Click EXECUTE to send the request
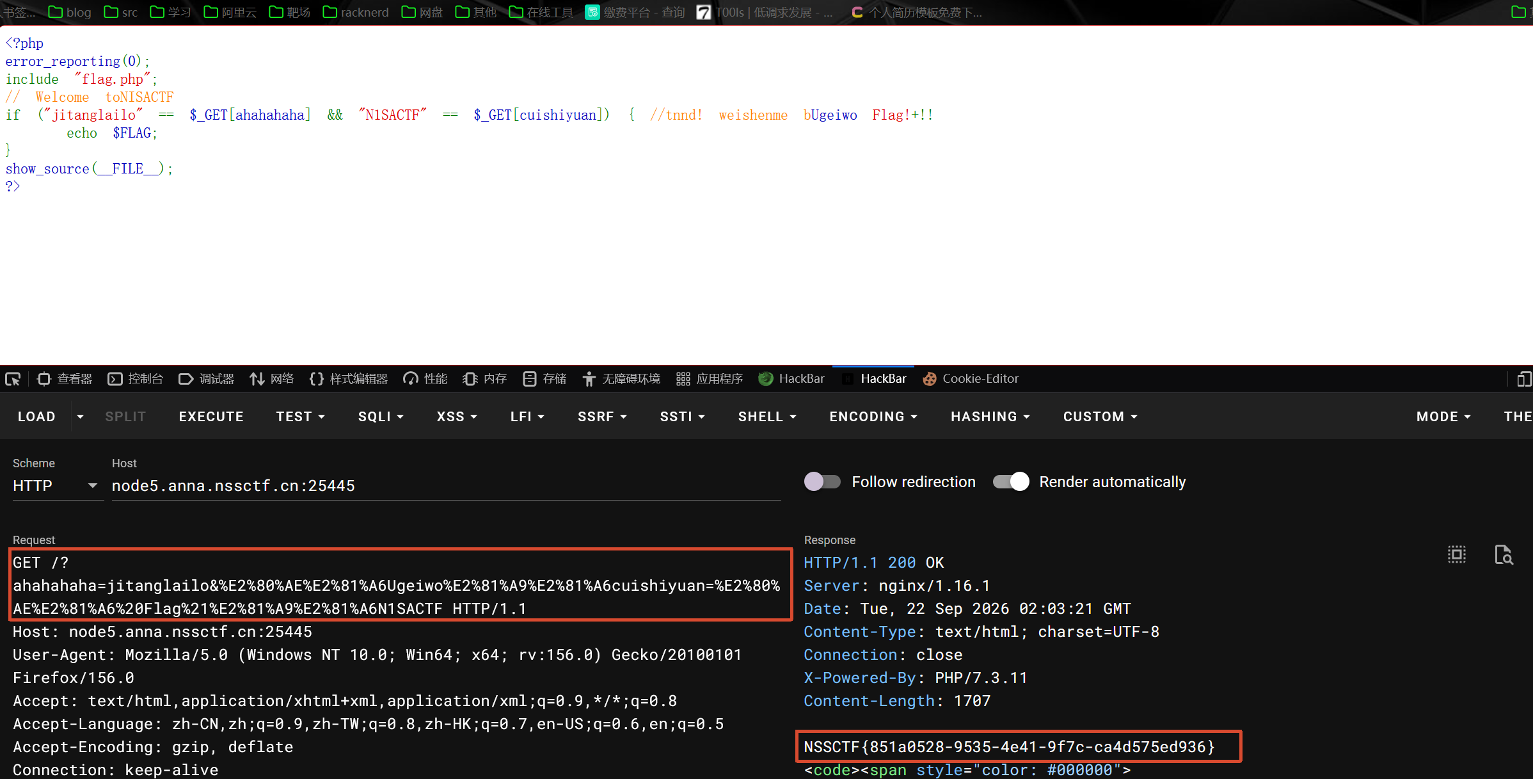Screen dimensions: 1533x779 pyautogui.click(x=211, y=417)
